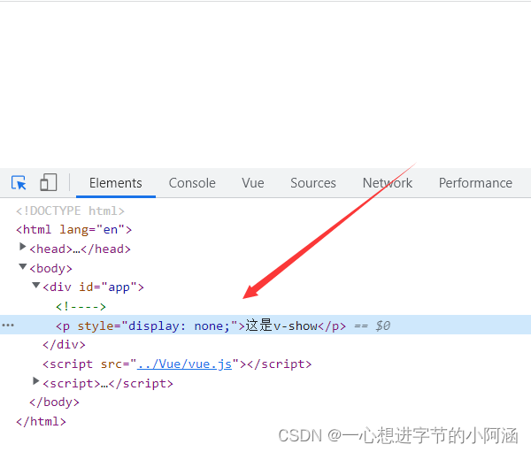Open the ../Vue/vue.js source link

pos(184,364)
